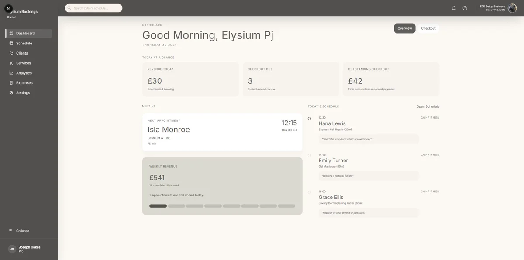Open the E2E Setup Business profile avatar
The image size is (524, 260).
[512, 8]
